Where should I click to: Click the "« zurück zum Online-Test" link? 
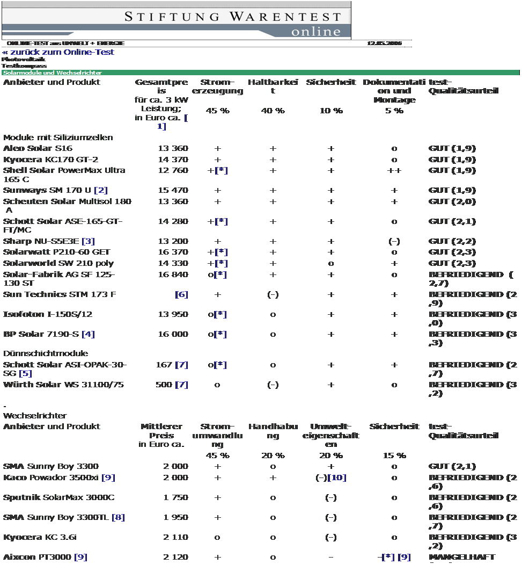tap(58, 52)
